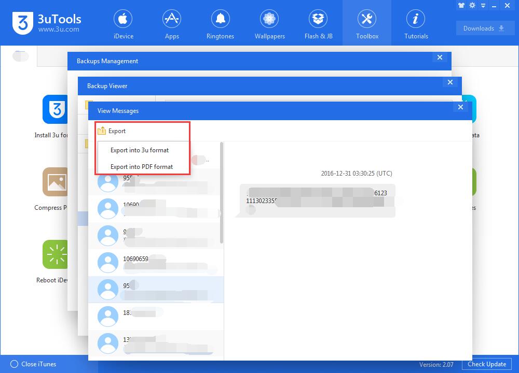Open the Ringtones section
Viewport: 519px width, 373px height.
(x=220, y=24)
